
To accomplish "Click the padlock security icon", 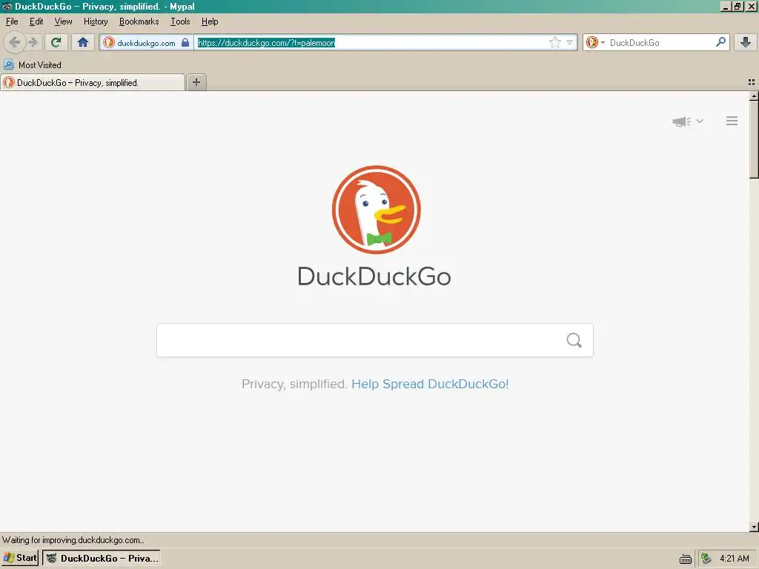I will pos(185,42).
